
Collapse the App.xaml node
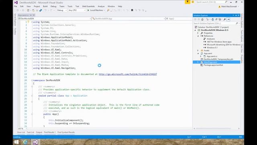point(198,54)
